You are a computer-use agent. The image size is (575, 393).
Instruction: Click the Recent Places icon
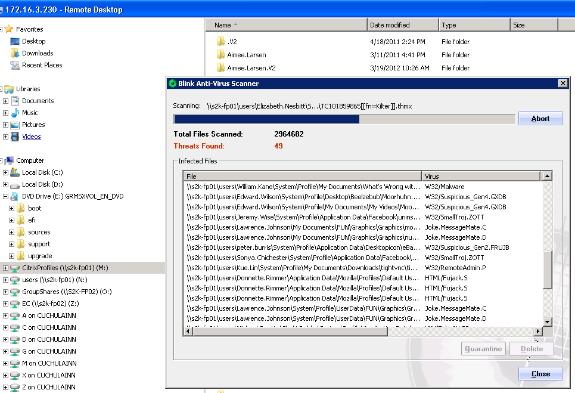click(x=15, y=65)
